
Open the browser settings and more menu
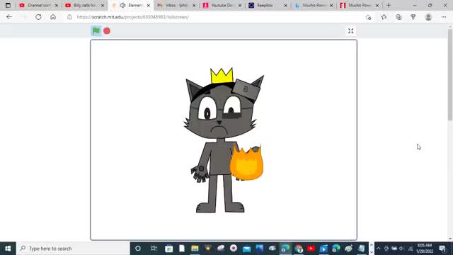(444, 17)
